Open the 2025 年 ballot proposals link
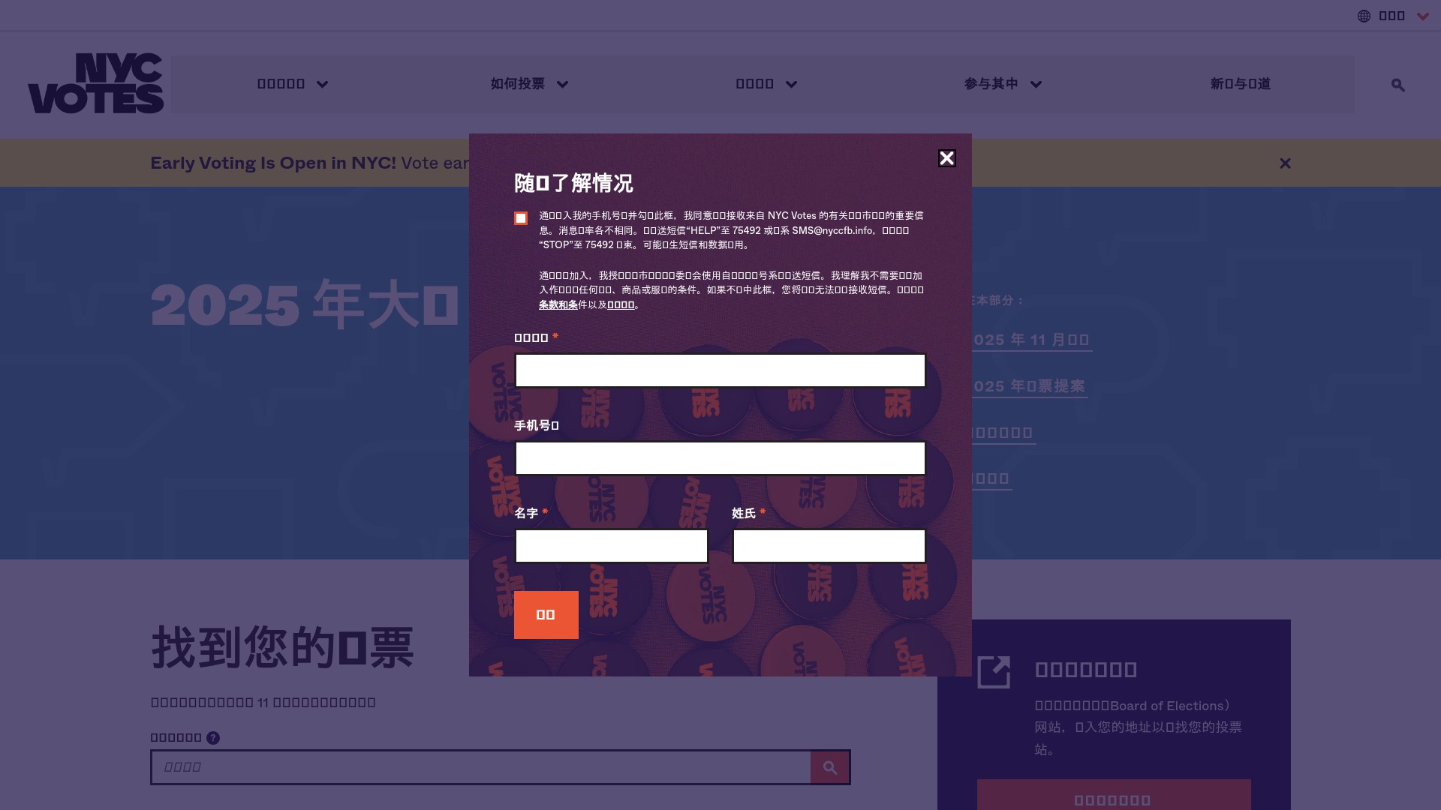The image size is (1441, 810). tap(1030, 387)
